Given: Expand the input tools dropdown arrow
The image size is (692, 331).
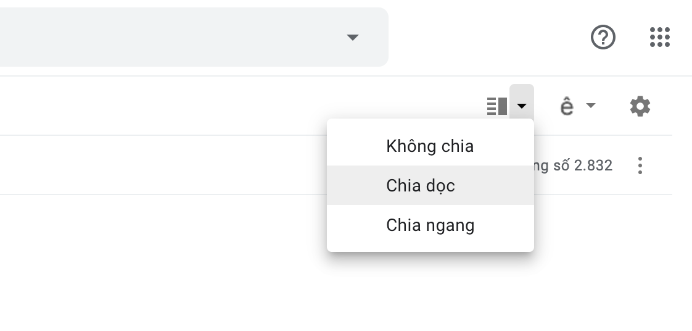Looking at the screenshot, I should coord(590,106).
